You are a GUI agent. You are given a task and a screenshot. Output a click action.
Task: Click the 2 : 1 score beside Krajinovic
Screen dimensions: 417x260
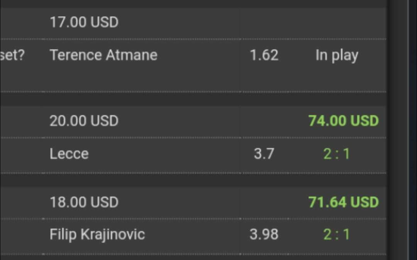pyautogui.click(x=336, y=235)
